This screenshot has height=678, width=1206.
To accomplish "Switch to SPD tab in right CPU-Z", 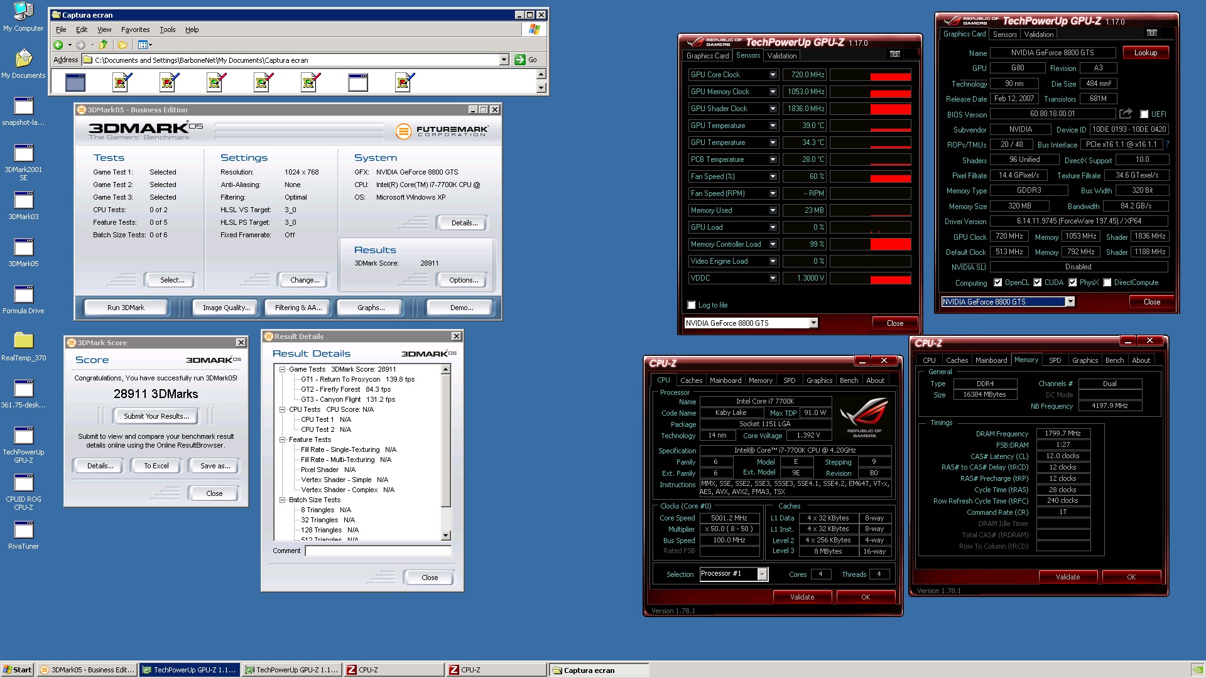I will coord(1055,360).
